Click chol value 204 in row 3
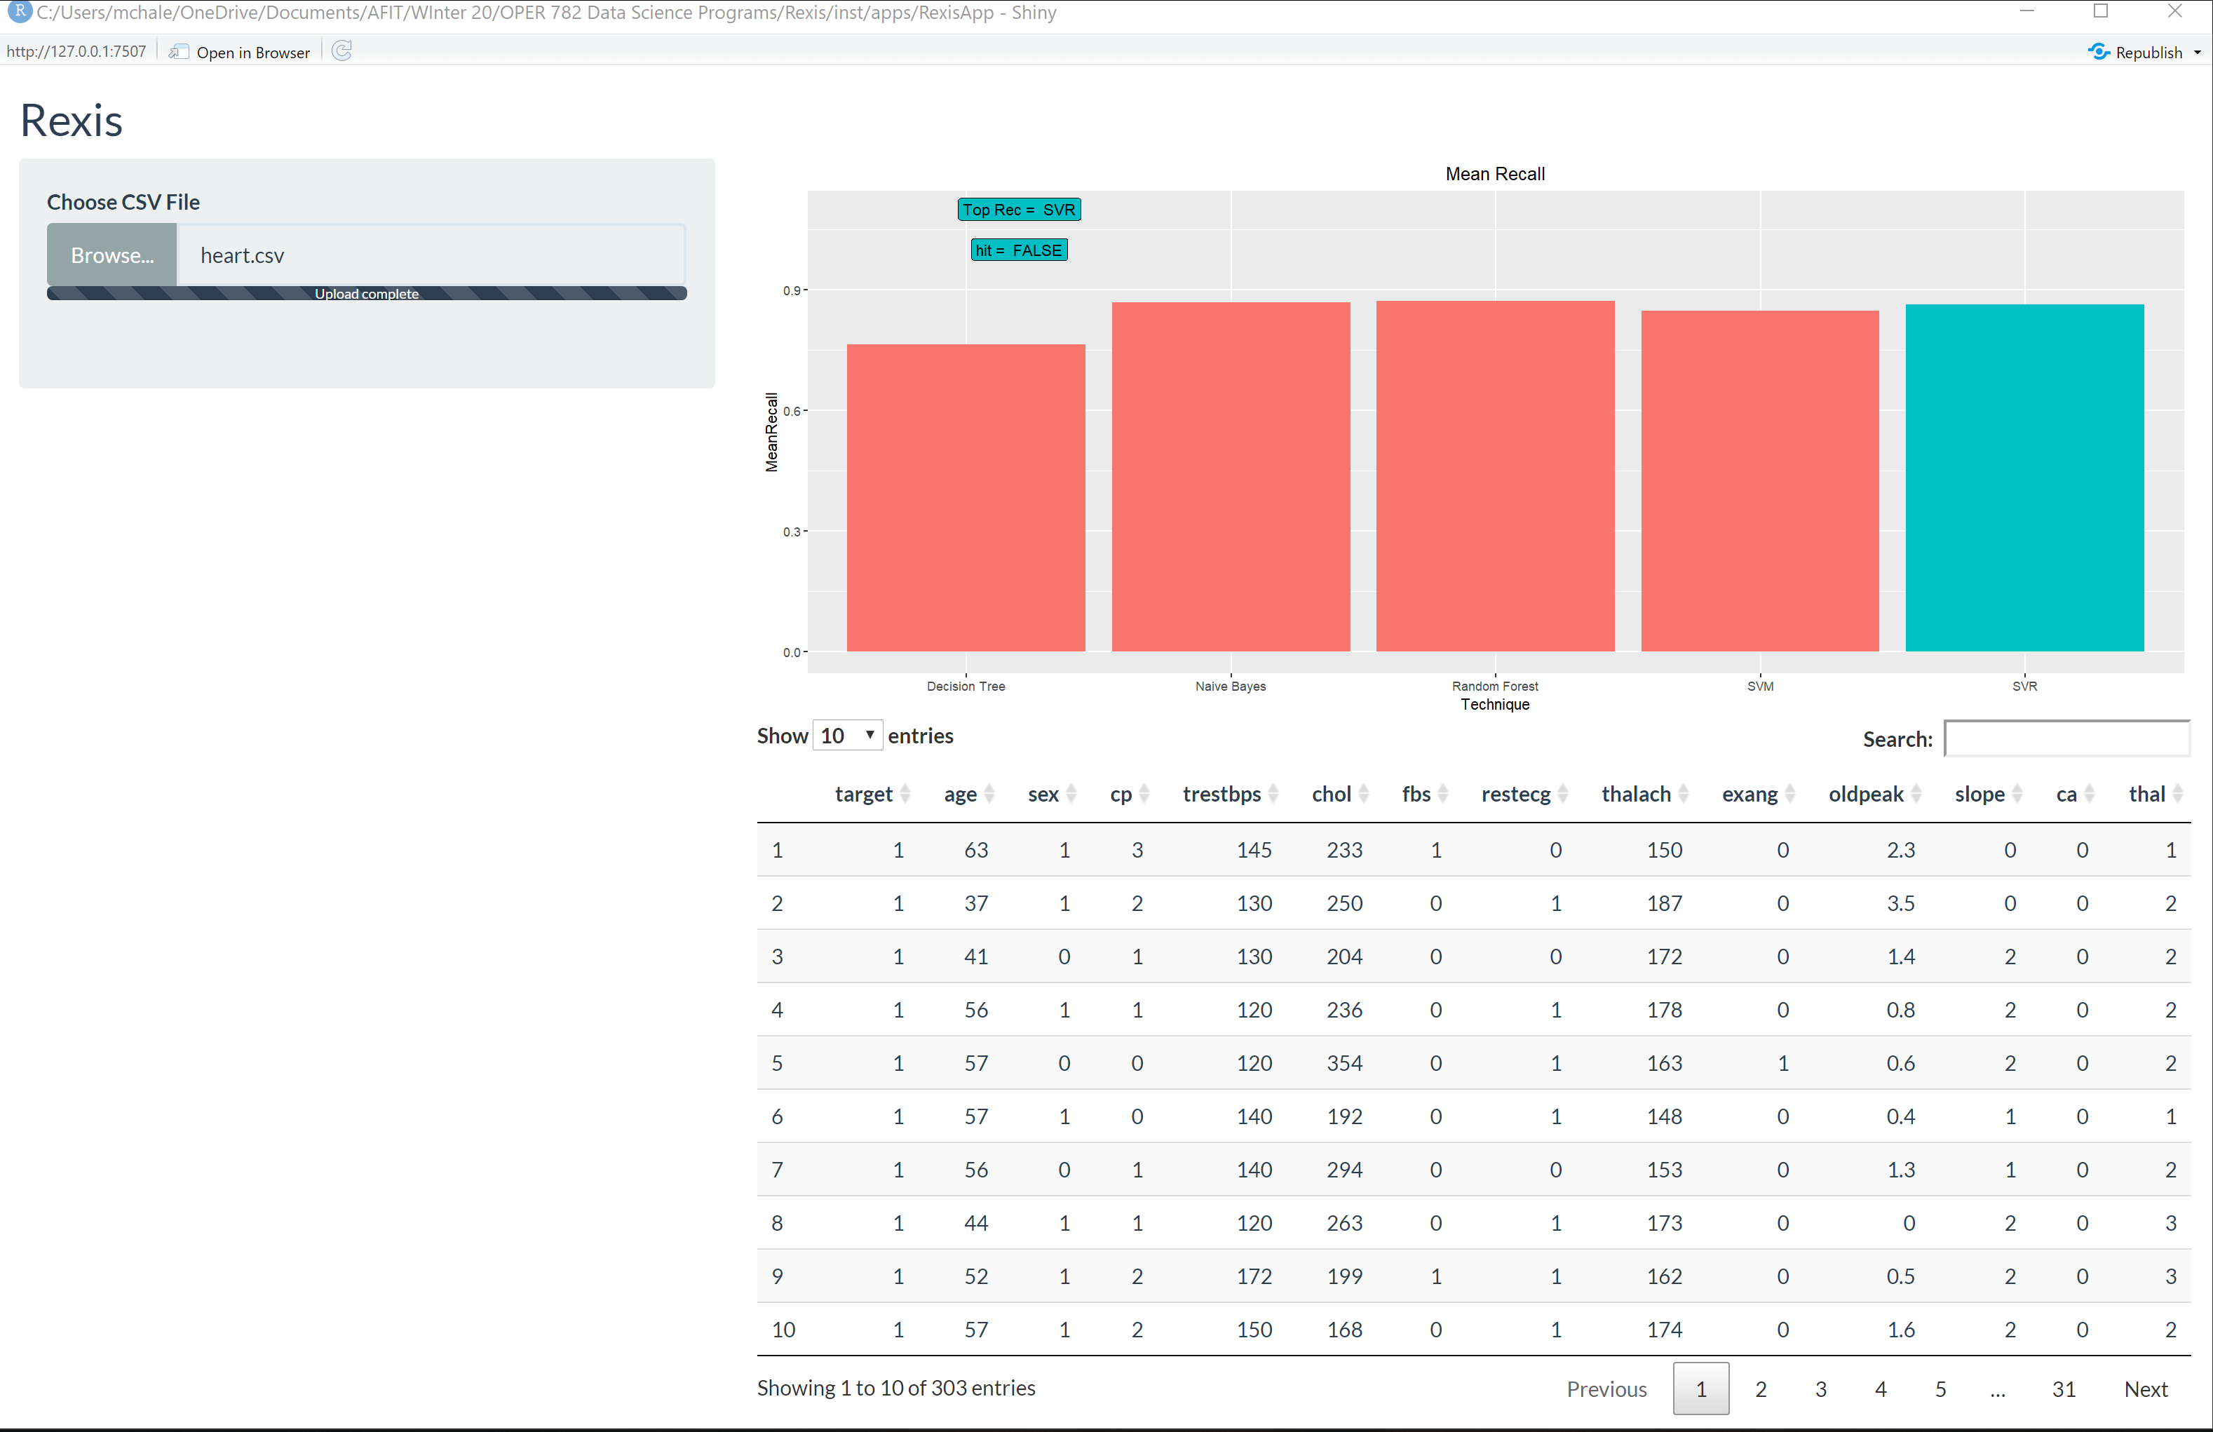The height and width of the screenshot is (1432, 2213). point(1344,956)
